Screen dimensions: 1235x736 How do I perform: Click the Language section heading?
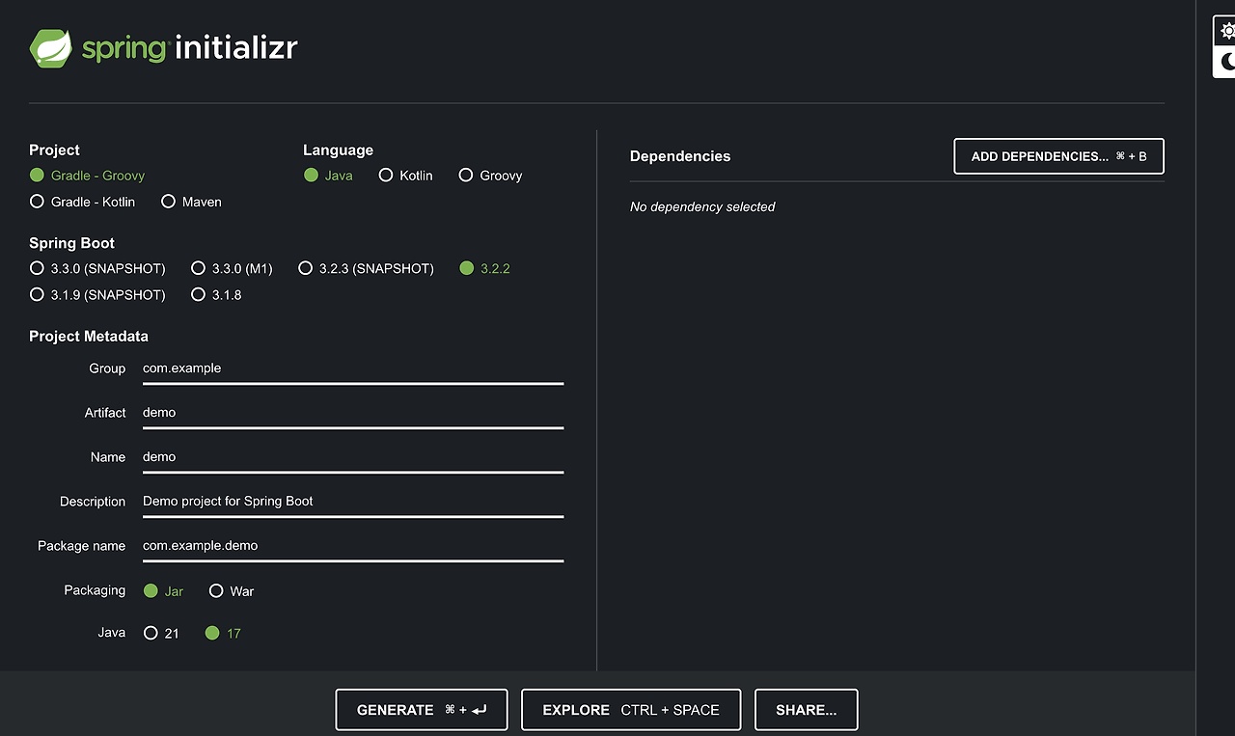tap(338, 150)
